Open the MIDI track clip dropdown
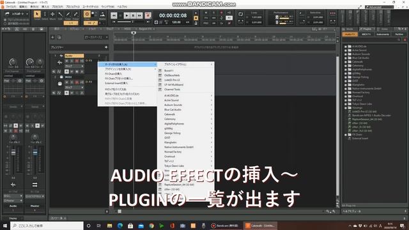 [74, 88]
